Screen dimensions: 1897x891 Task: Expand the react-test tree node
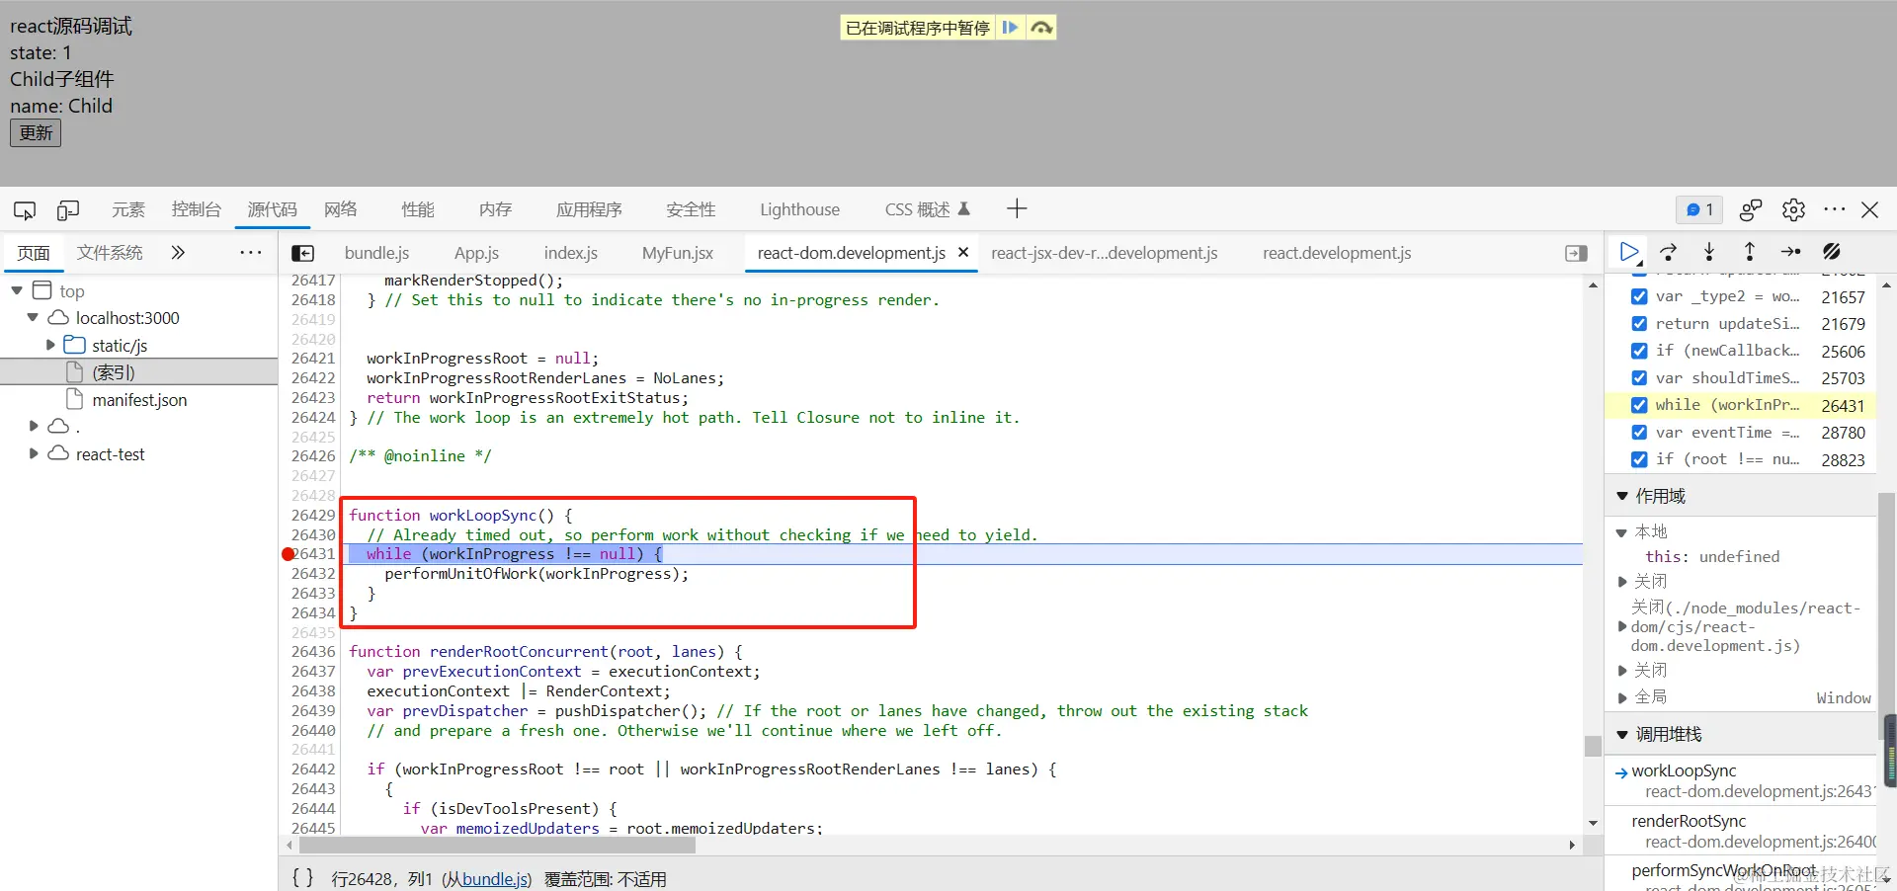pos(34,453)
